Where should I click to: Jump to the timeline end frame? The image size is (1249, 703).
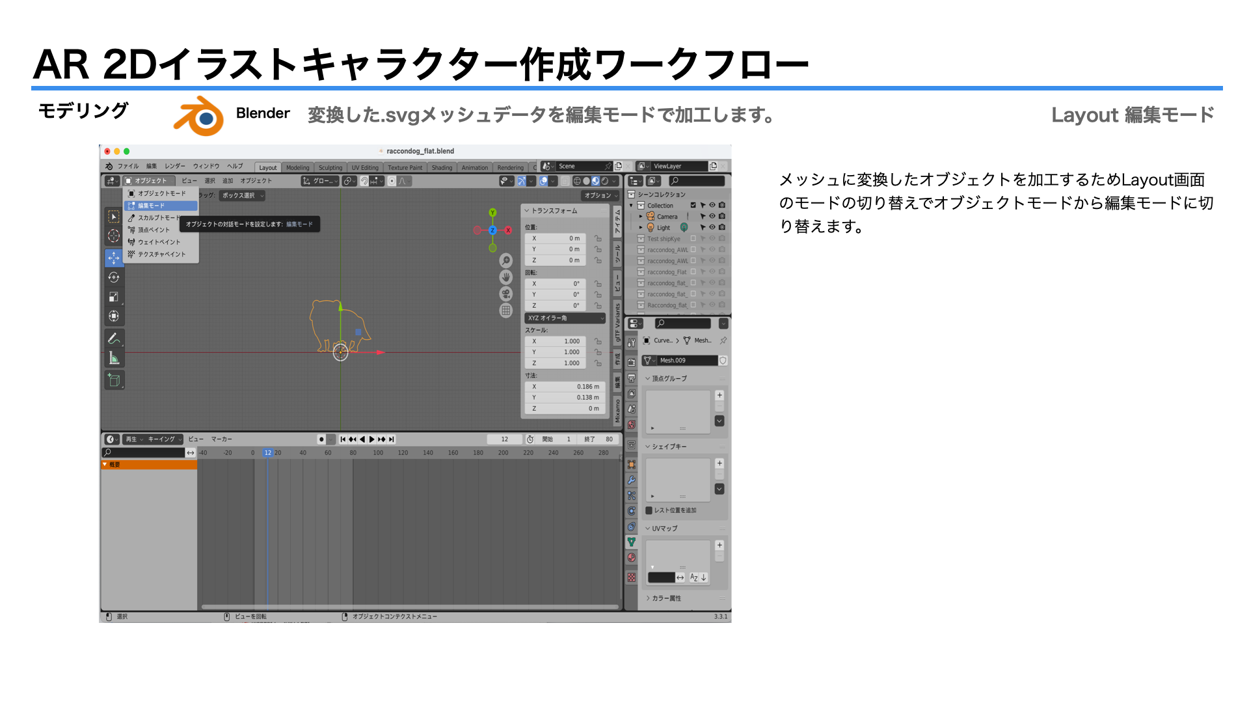tap(392, 439)
